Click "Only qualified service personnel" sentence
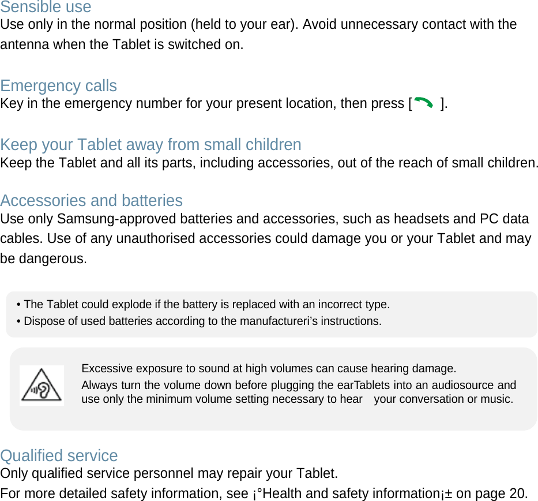This screenshot has width=538, height=501. click(169, 474)
